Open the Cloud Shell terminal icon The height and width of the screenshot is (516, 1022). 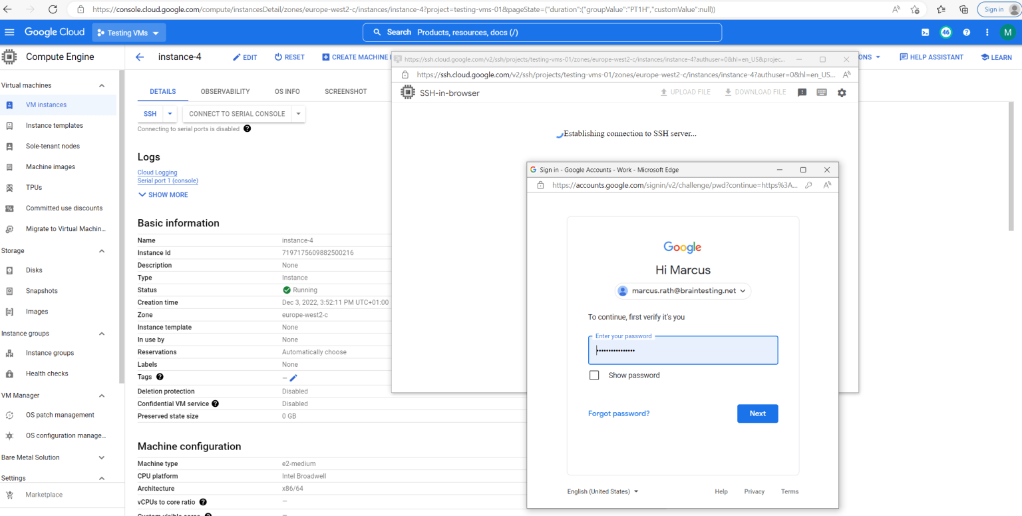tap(925, 32)
